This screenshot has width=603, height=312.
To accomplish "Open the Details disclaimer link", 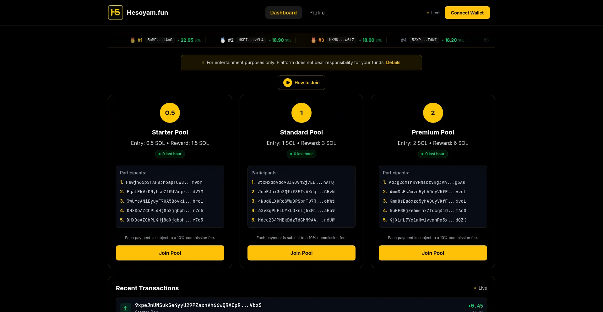I will [393, 63].
